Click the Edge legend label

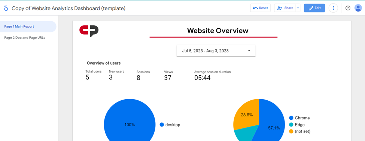[299, 125]
